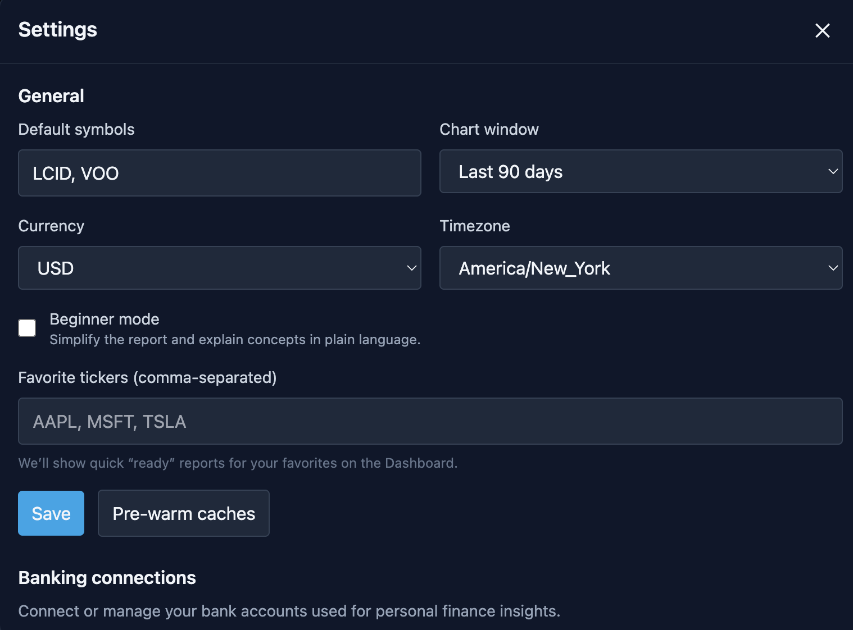This screenshot has width=853, height=630.
Task: Click the favorites Dashboard helper text
Action: [x=238, y=463]
